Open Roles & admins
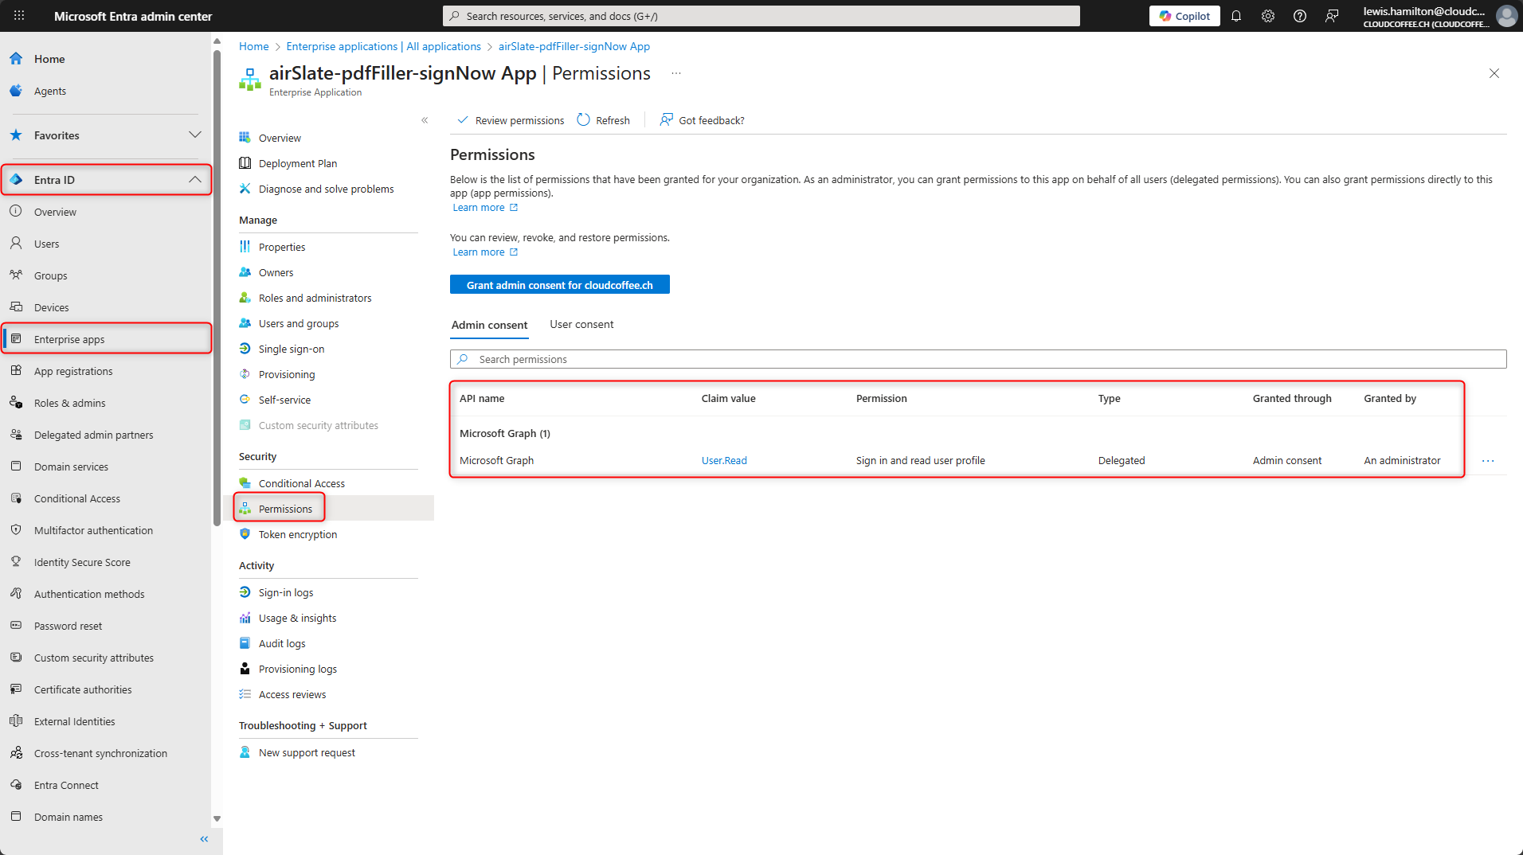Viewport: 1523px width, 855px height. point(69,403)
